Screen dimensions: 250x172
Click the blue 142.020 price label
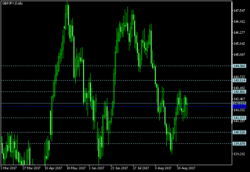click(x=240, y=107)
